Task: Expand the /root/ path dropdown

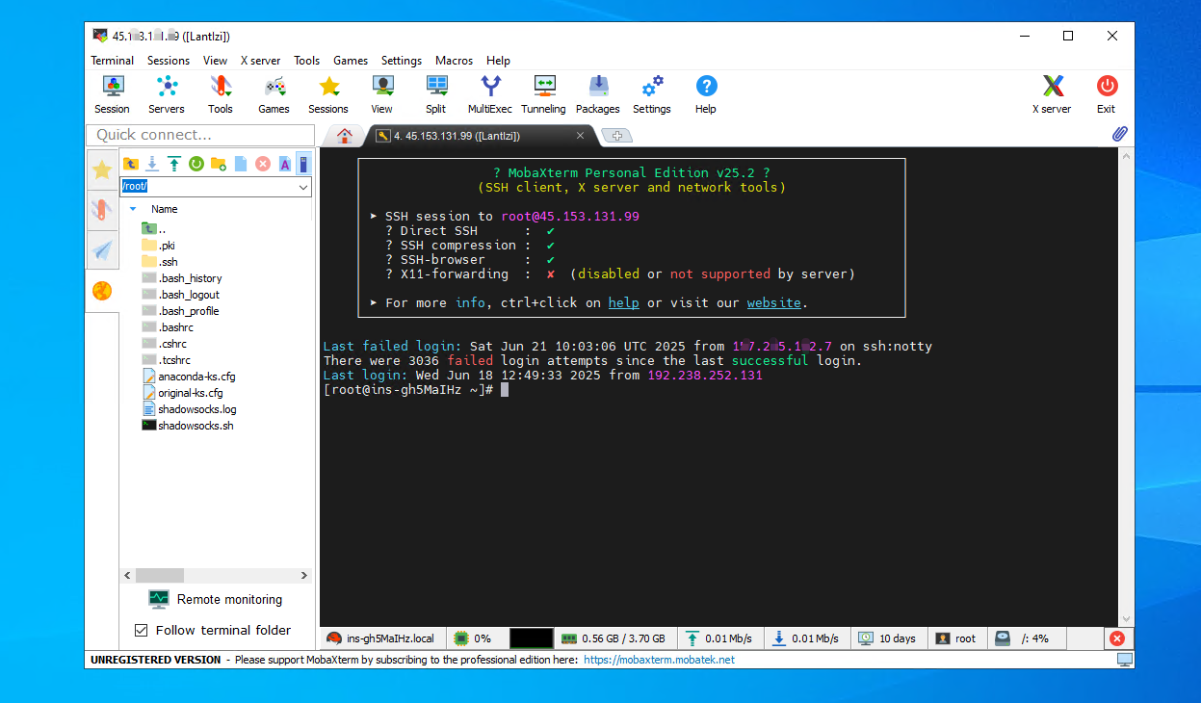Action: (303, 187)
